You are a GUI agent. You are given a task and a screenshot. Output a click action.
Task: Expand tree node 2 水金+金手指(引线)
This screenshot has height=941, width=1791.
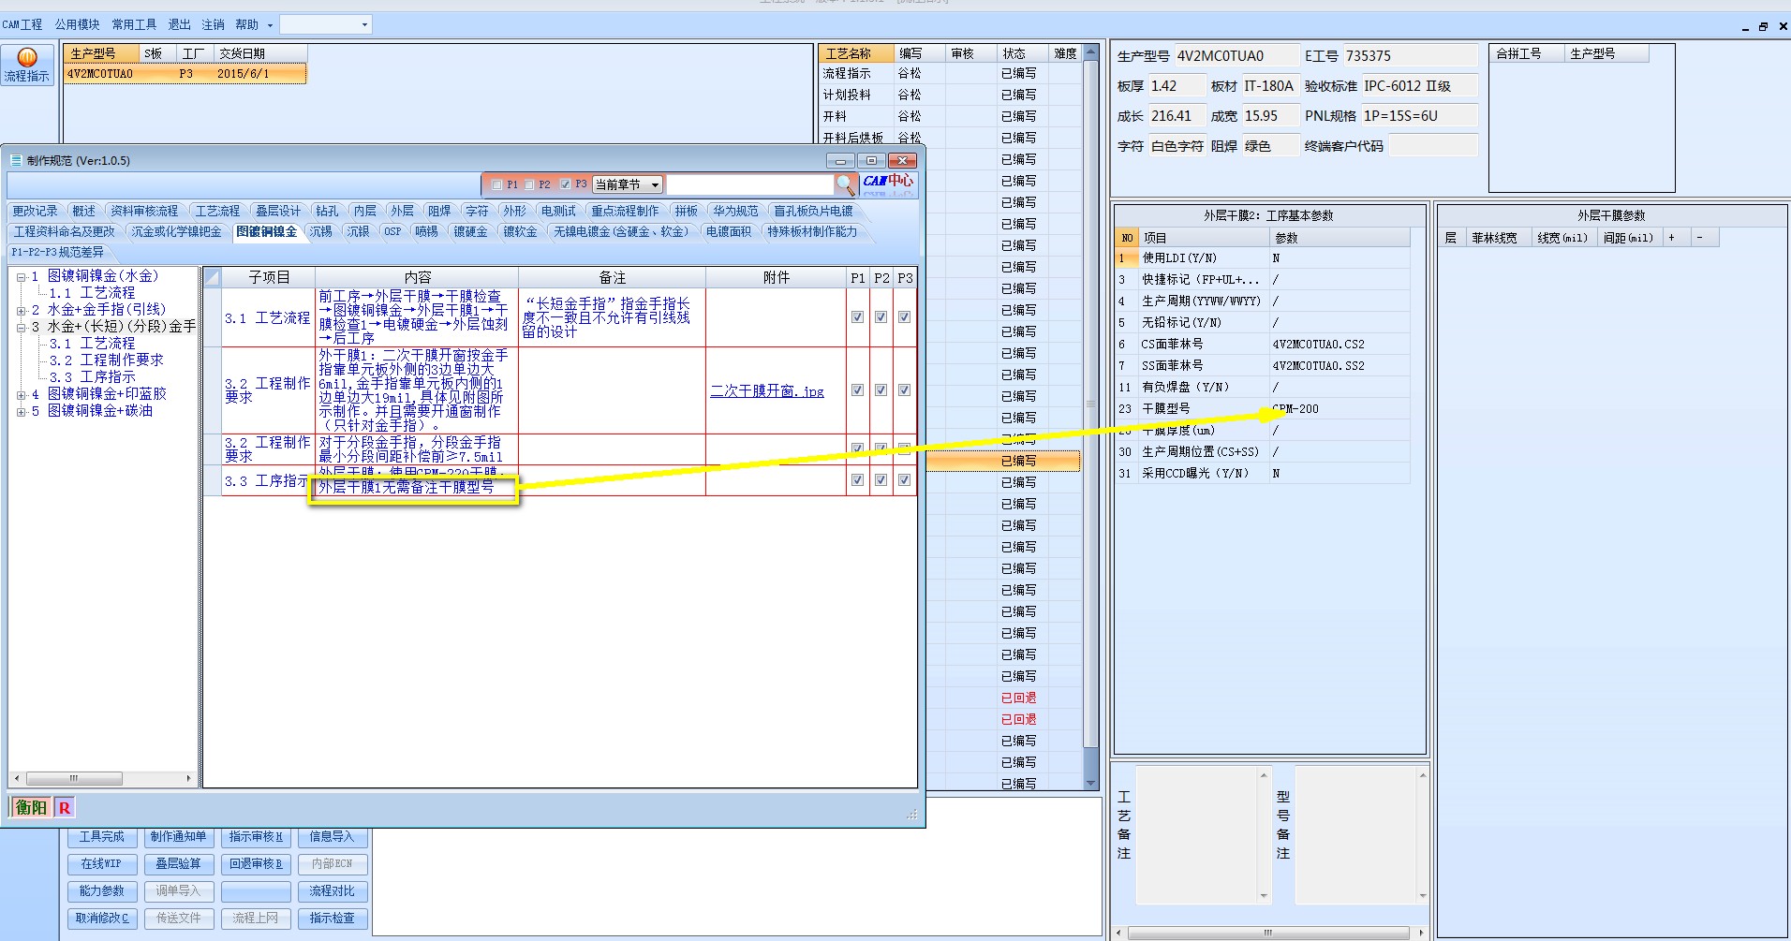point(21,311)
